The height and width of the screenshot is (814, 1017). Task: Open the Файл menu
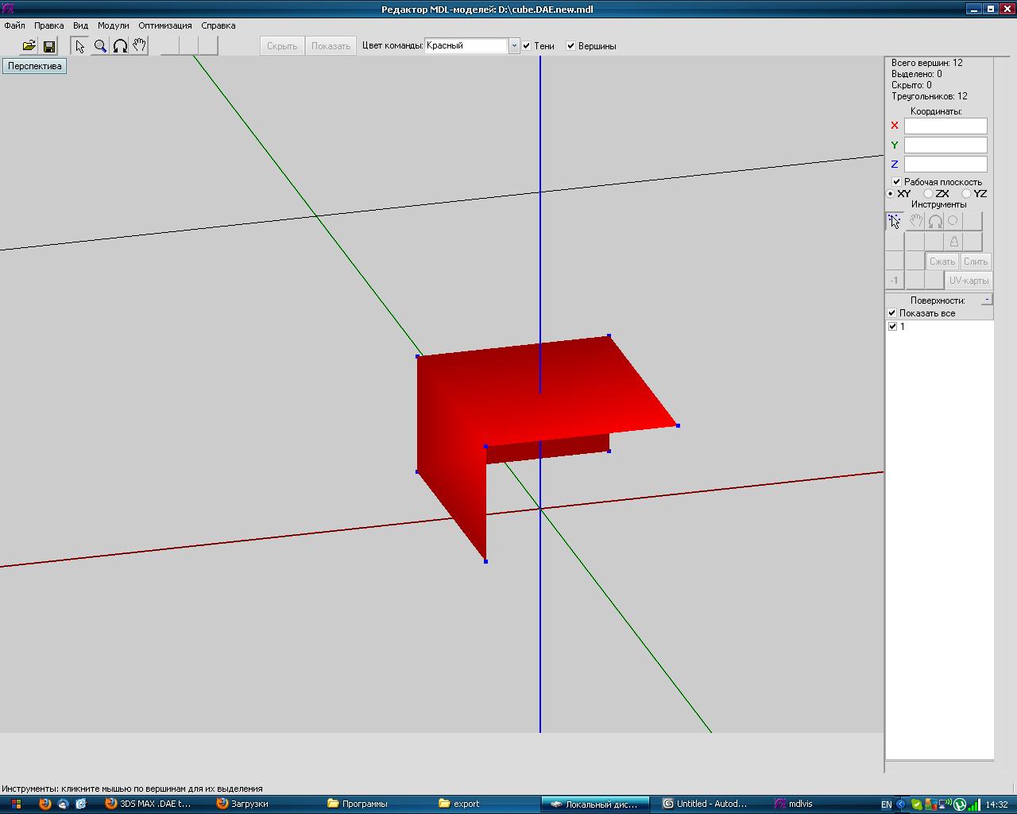pyautogui.click(x=14, y=25)
